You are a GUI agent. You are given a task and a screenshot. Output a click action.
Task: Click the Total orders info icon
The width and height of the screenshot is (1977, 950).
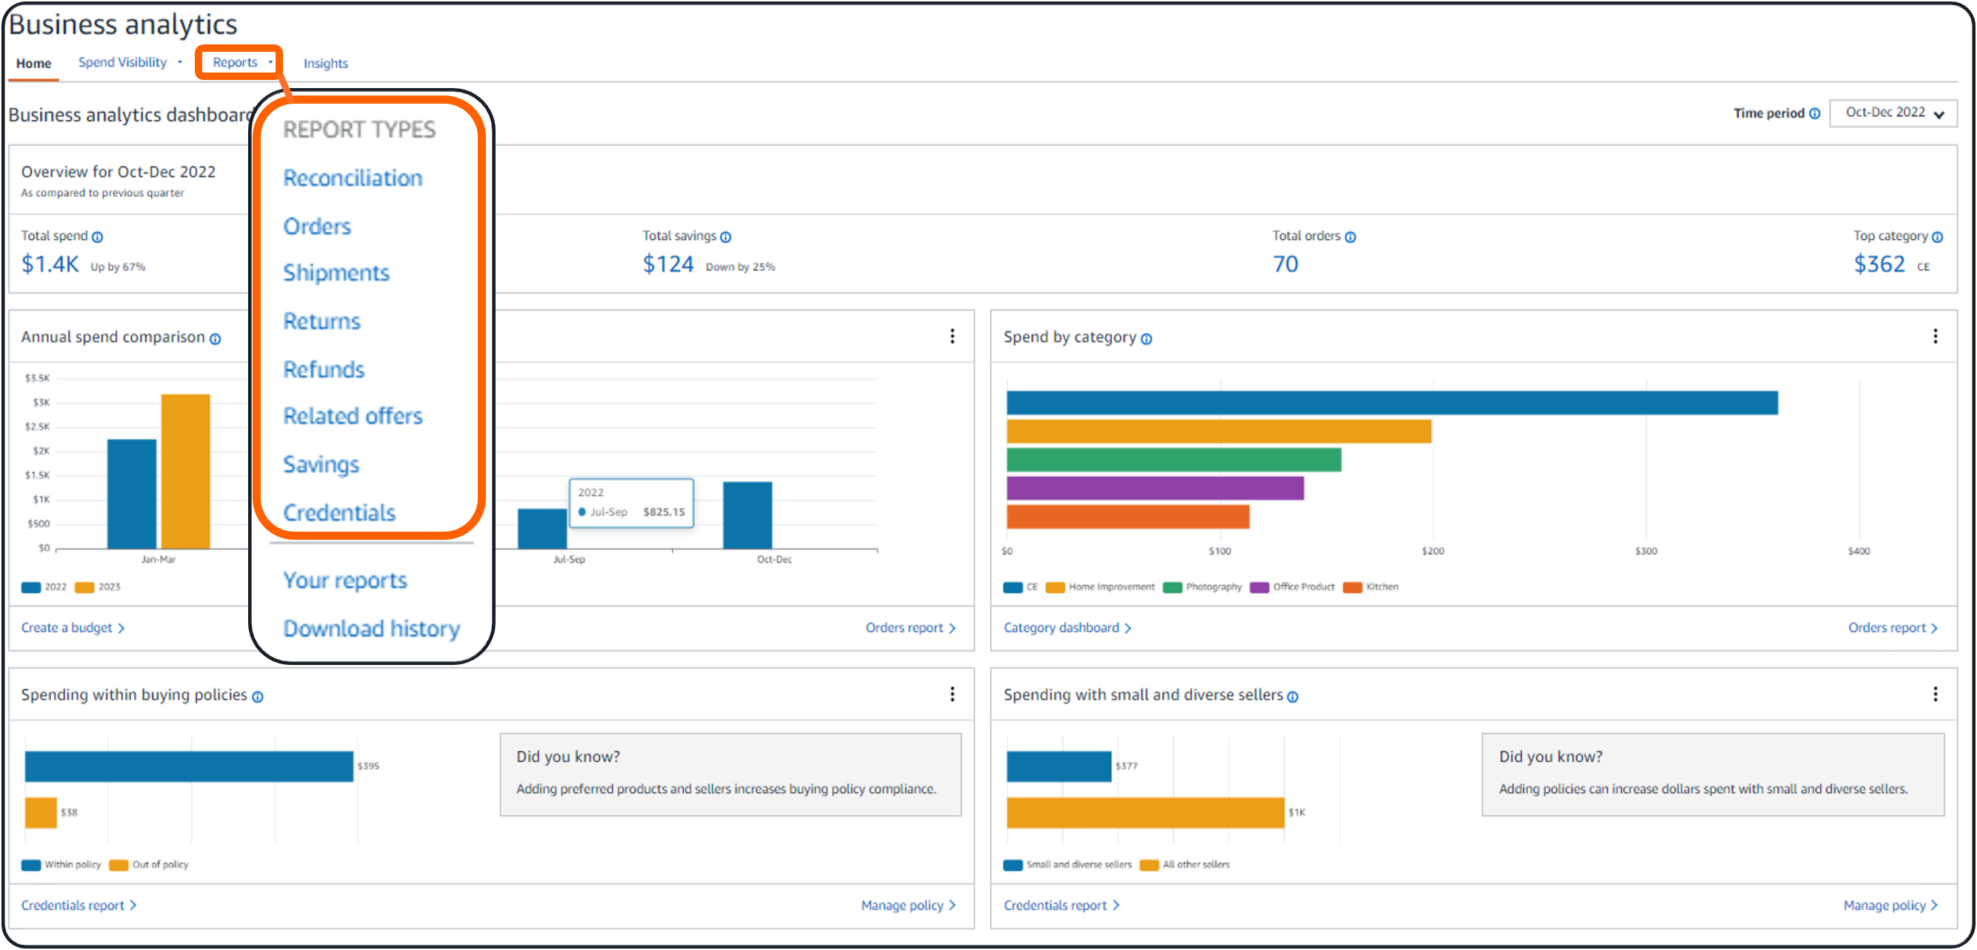pyautogui.click(x=1350, y=237)
